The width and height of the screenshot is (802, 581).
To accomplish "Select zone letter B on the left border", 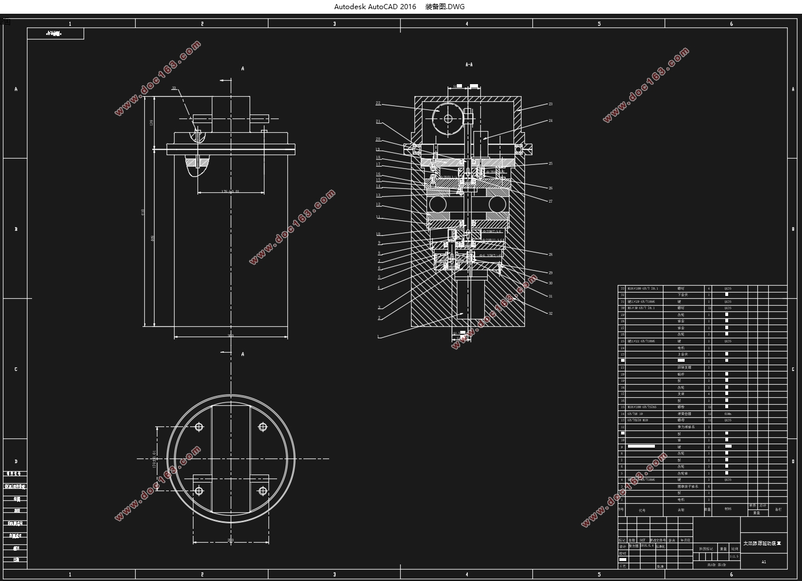I will pyautogui.click(x=15, y=229).
